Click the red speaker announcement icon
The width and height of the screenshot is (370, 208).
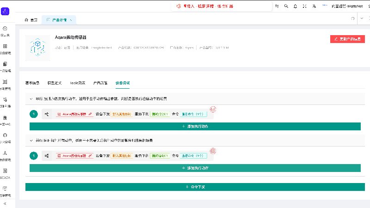point(179,6)
